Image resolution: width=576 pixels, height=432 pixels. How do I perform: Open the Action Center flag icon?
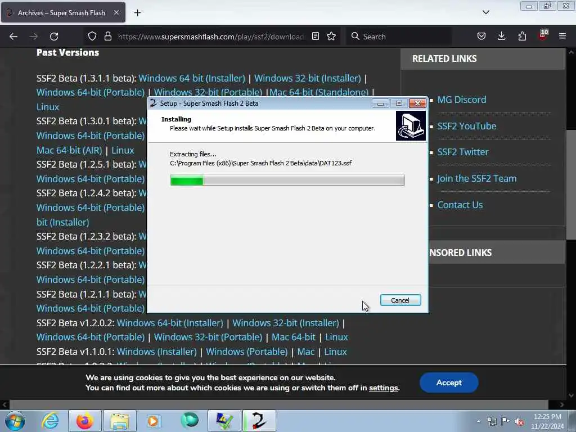506,421
